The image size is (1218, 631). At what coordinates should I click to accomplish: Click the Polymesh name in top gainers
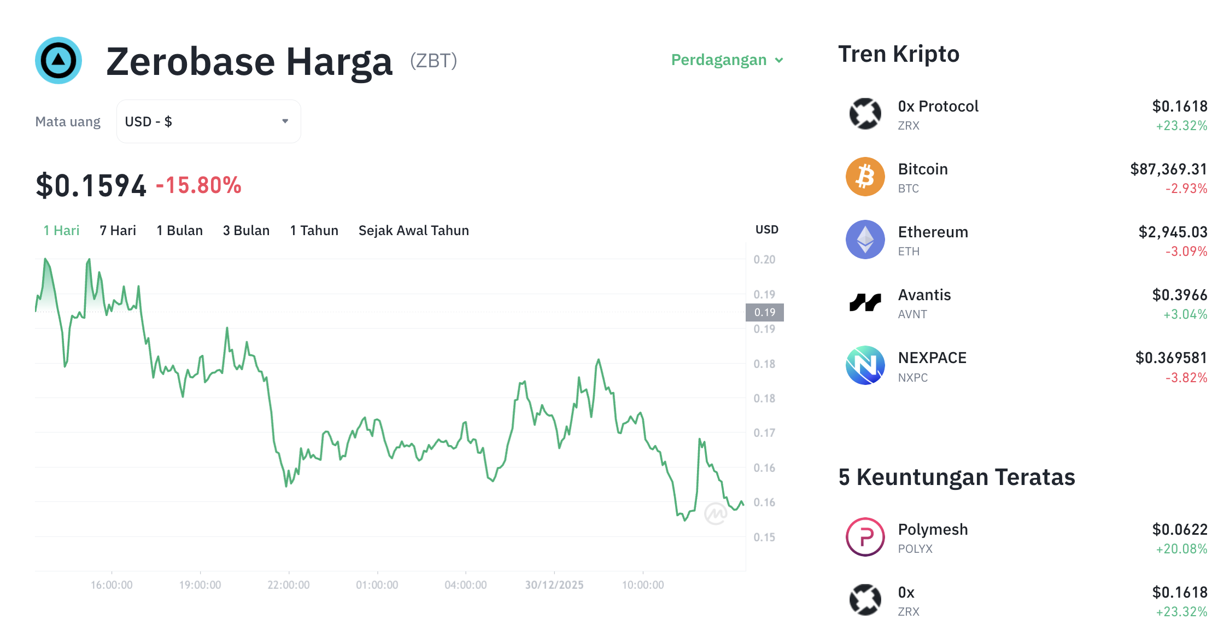coord(932,529)
